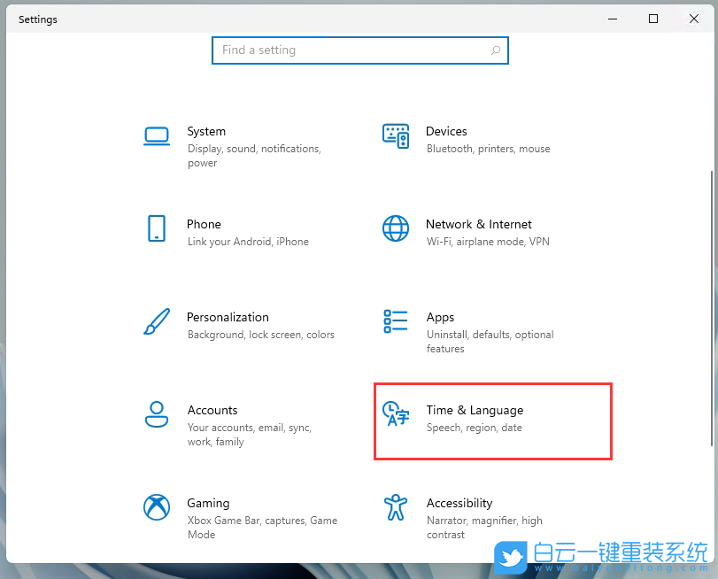Viewport: 718px width, 579px height.
Task: Click the Time & Language icon
Action: point(396,413)
